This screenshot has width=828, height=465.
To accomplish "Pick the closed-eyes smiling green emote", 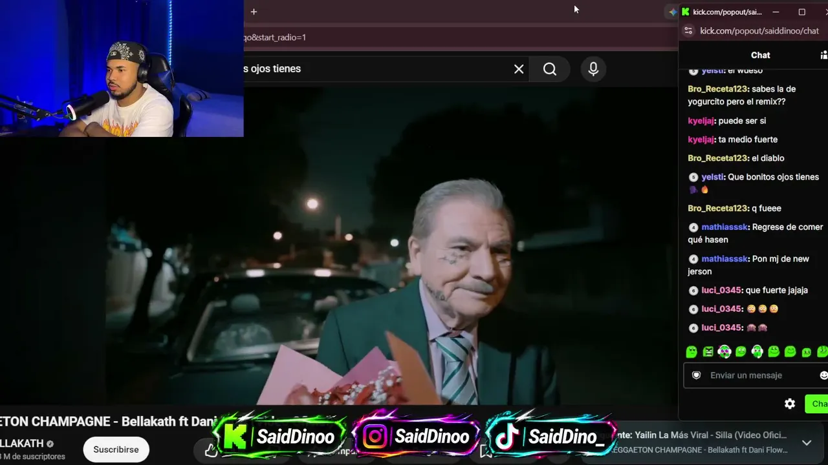I will 790,352.
